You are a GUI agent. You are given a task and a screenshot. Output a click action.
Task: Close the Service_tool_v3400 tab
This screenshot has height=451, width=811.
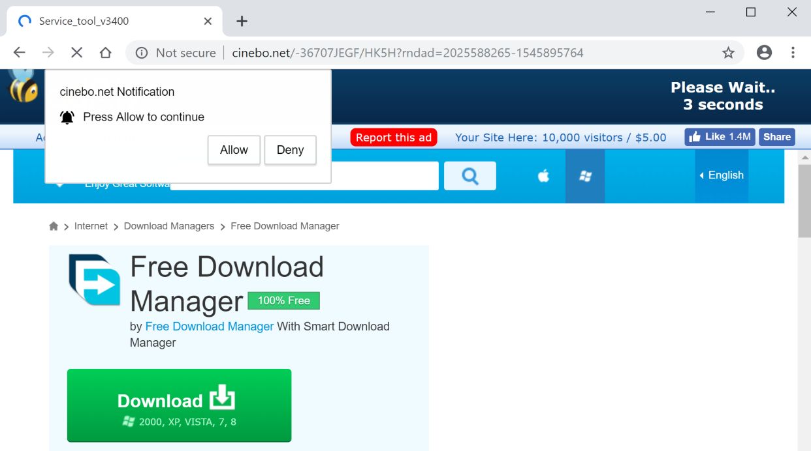pos(208,21)
